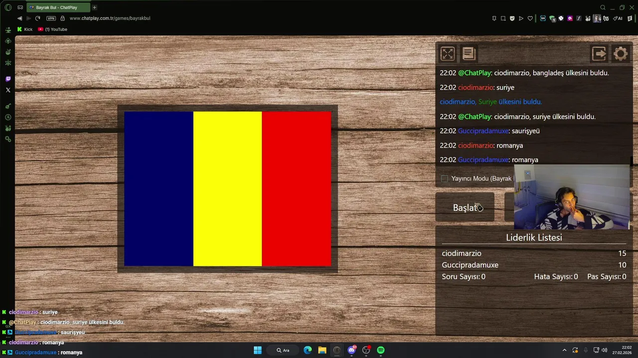Open the Kick bookmark
638x358 pixels.
[24, 29]
